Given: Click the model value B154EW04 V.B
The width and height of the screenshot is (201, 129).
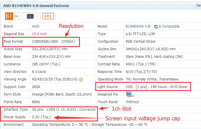Looking at the screenshot, I should point(138,26).
